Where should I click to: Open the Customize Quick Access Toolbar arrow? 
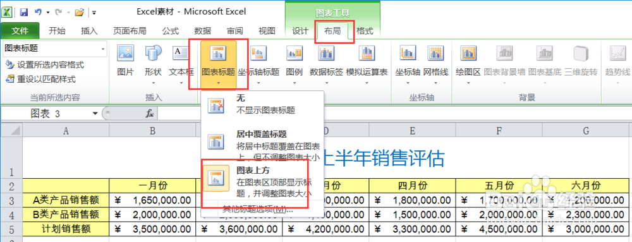[94, 13]
